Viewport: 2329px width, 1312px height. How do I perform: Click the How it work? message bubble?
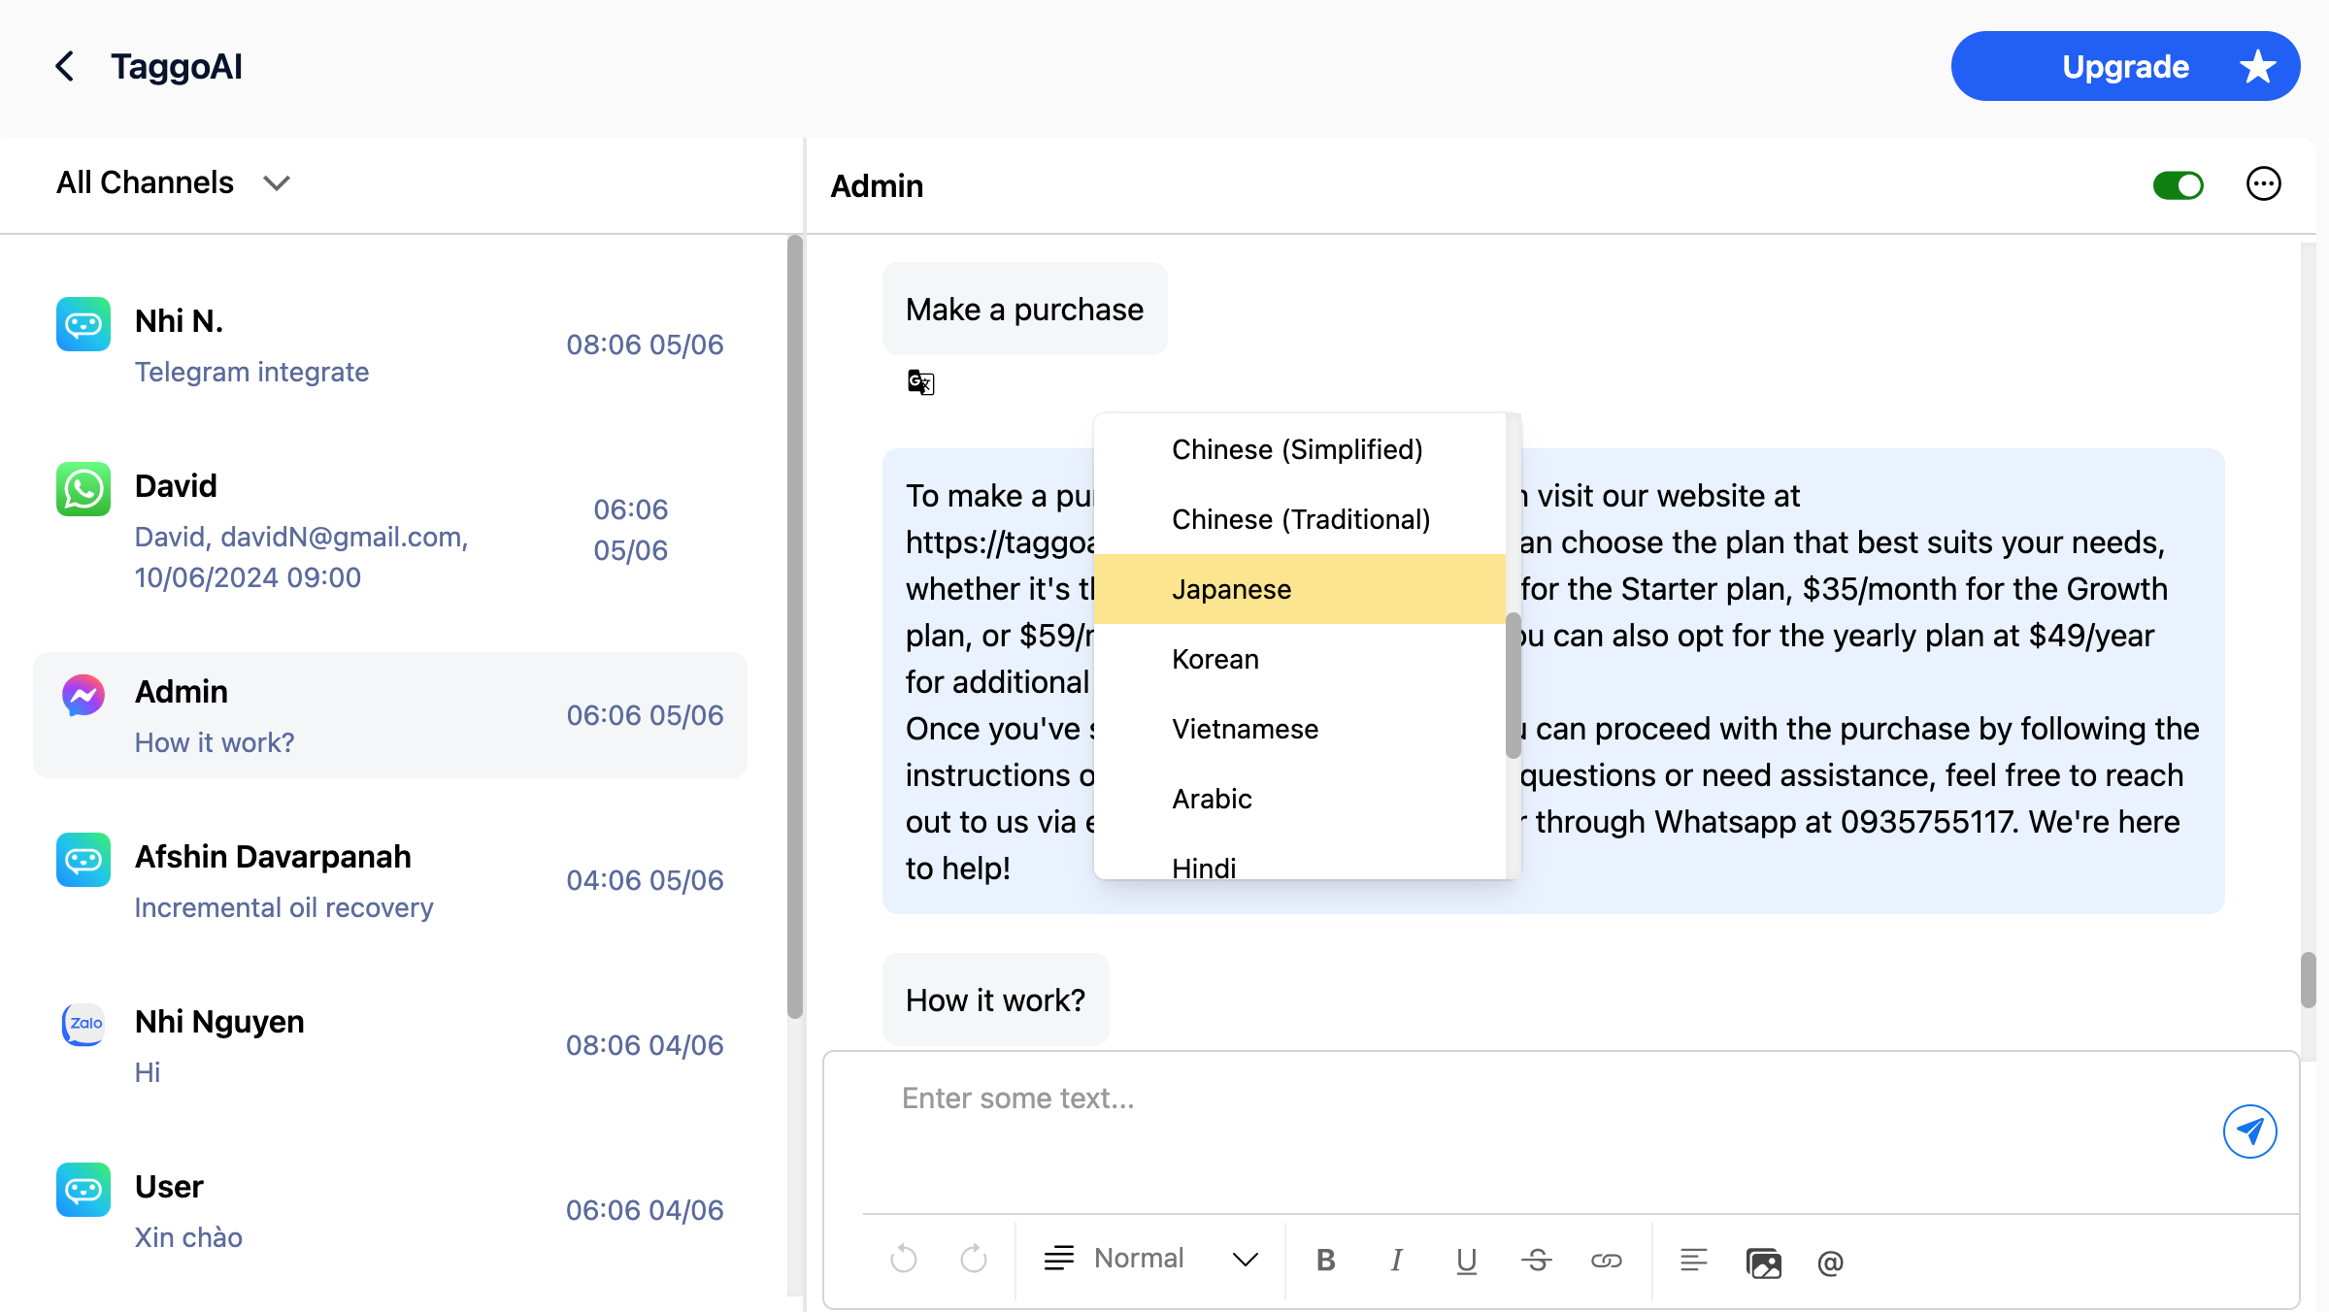click(995, 1000)
